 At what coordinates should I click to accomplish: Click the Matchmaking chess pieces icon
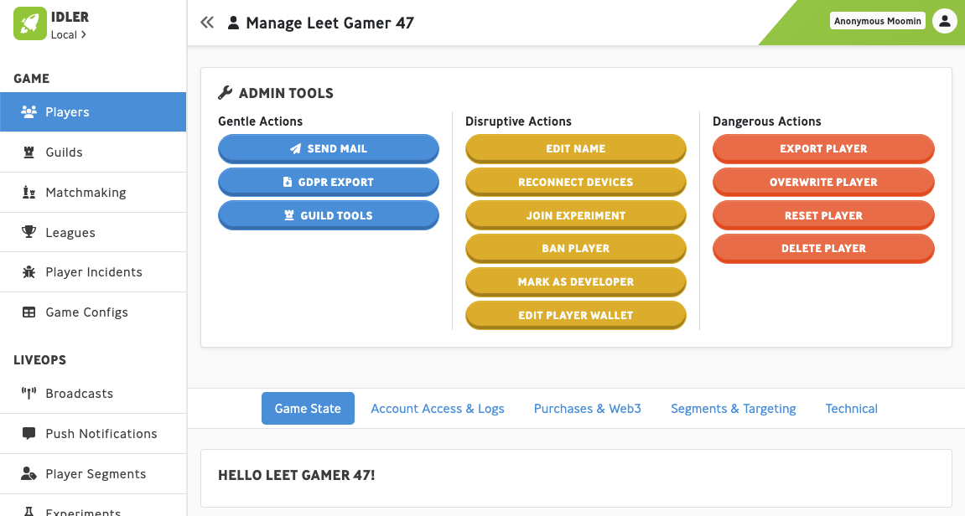(x=29, y=193)
